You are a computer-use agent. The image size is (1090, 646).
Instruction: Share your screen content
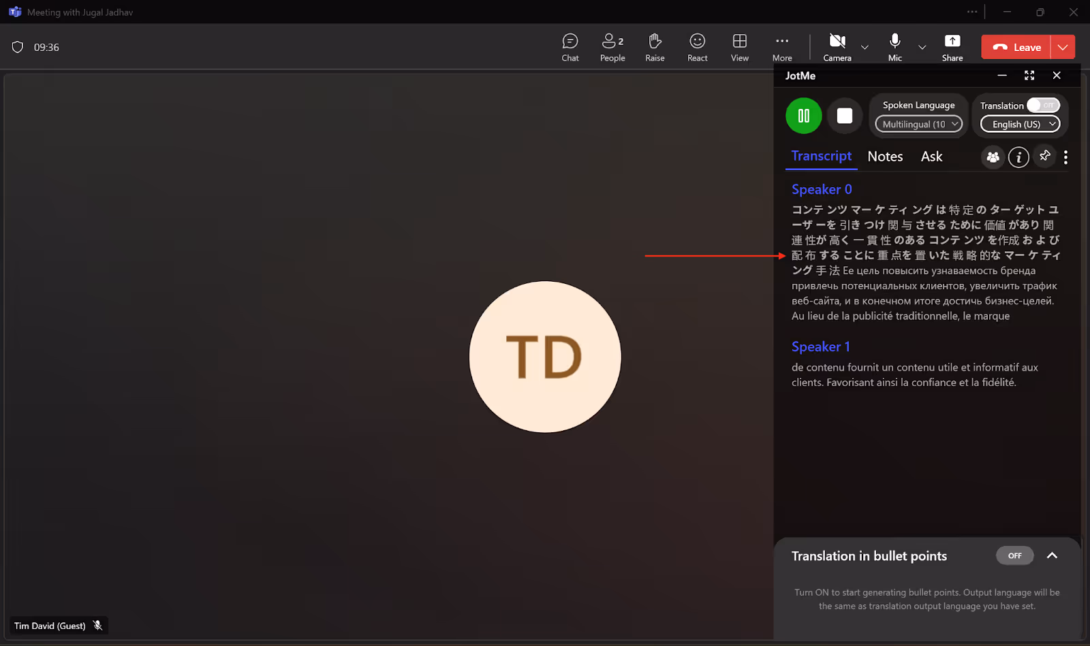tap(952, 48)
